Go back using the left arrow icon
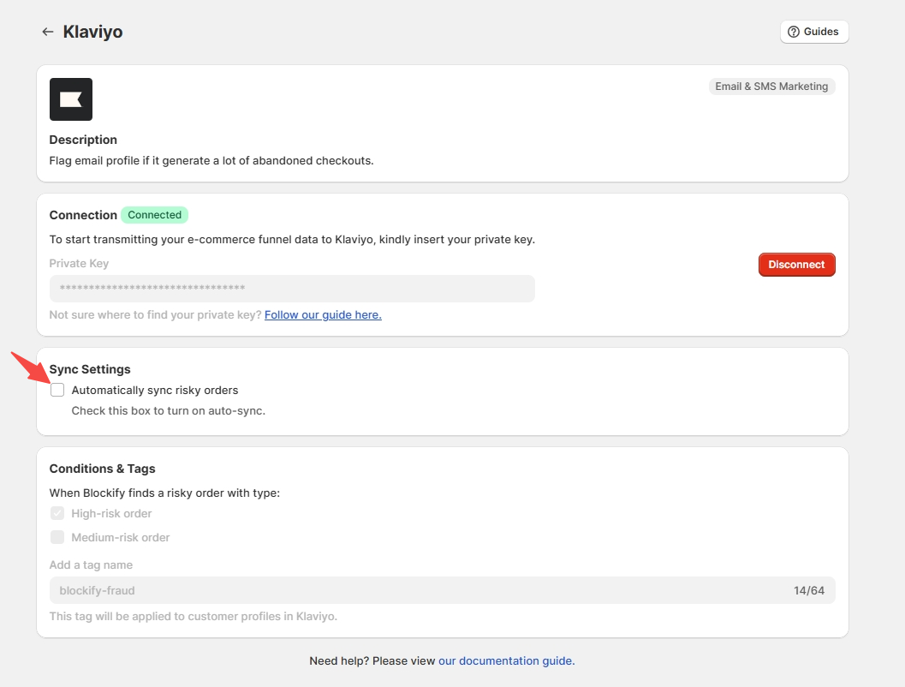 48,32
